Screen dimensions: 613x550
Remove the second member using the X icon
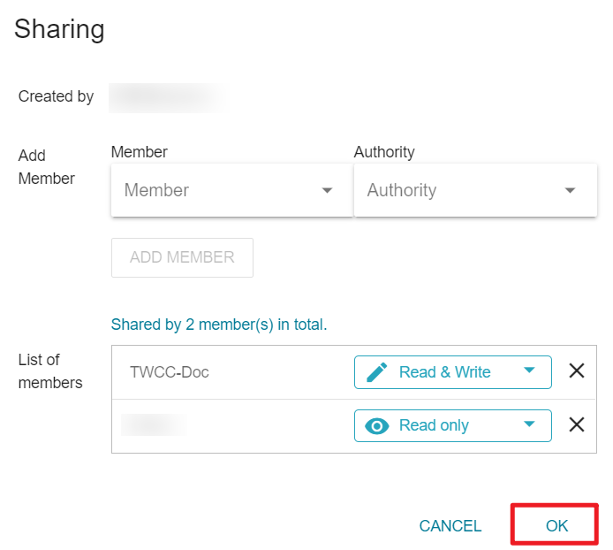pos(577,424)
